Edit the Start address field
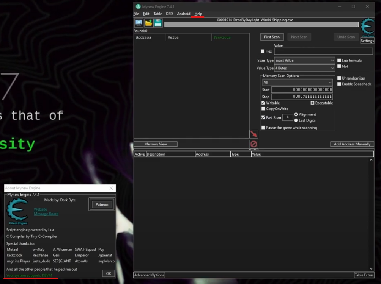Screen dimensions: 381x284 click(x=302, y=89)
